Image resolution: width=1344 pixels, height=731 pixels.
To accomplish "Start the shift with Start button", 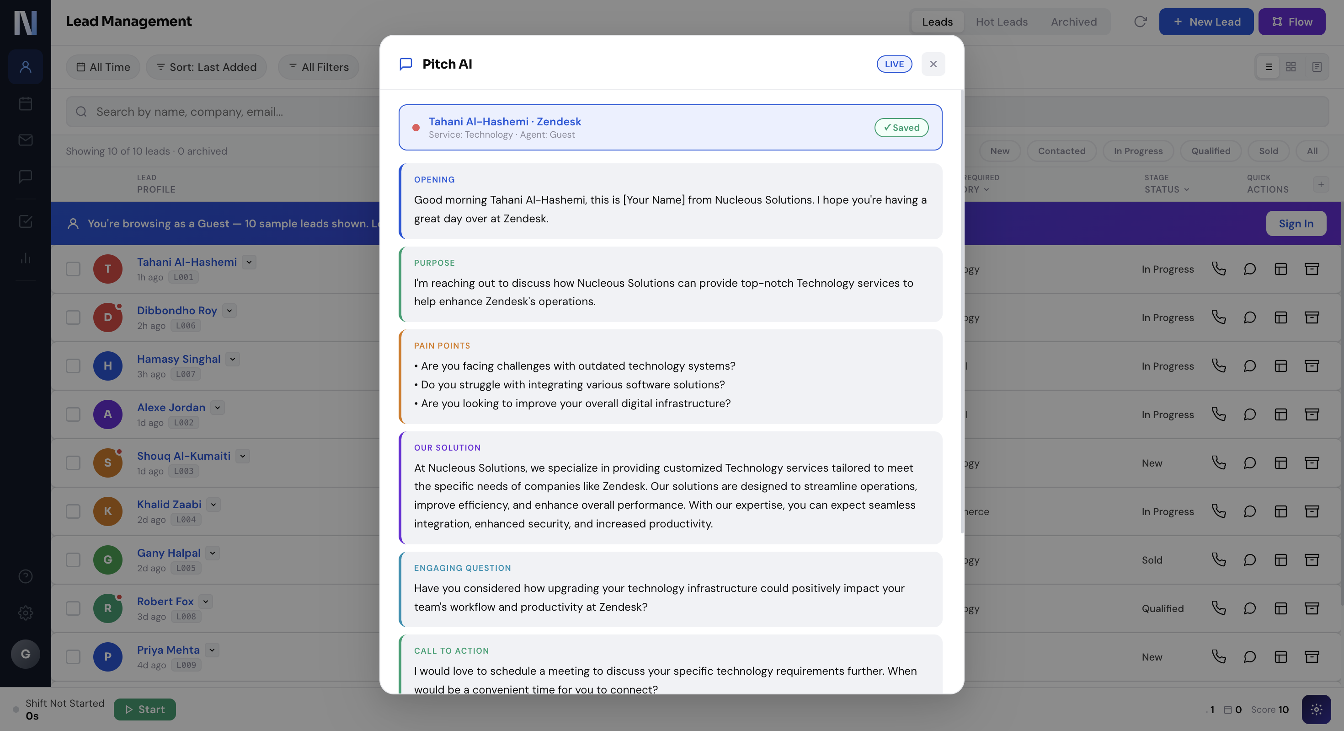I will click(144, 709).
